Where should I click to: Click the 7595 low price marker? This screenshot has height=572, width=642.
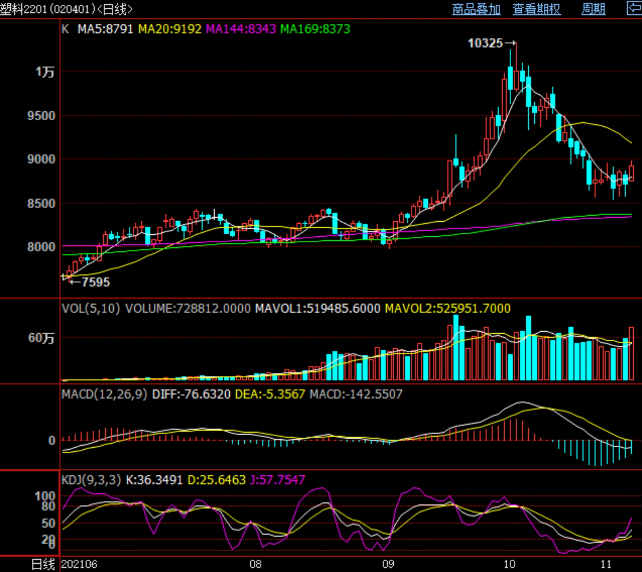click(95, 282)
